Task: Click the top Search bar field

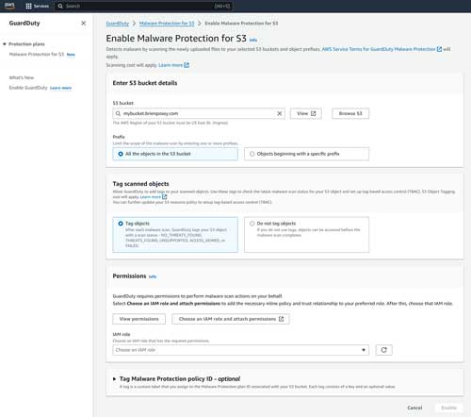Action: coord(144,6)
